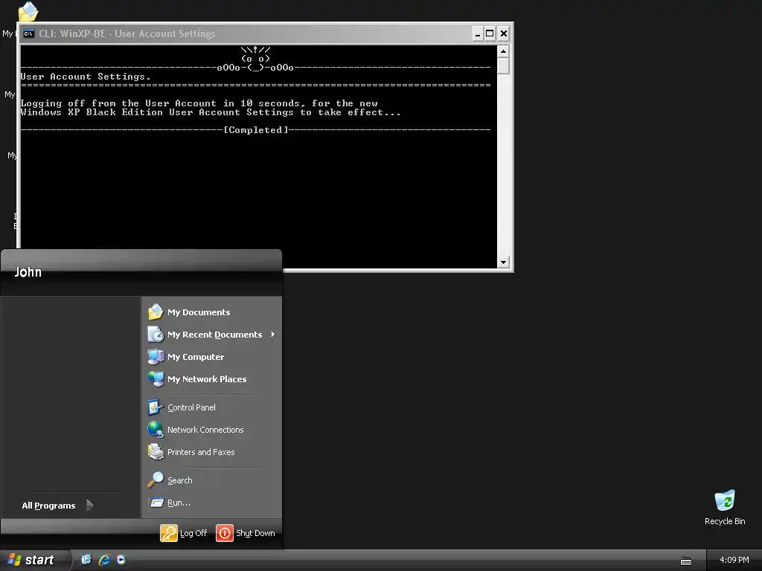The height and width of the screenshot is (571, 762).
Task: Click the CLI window's console system icon
Action: pos(29,33)
